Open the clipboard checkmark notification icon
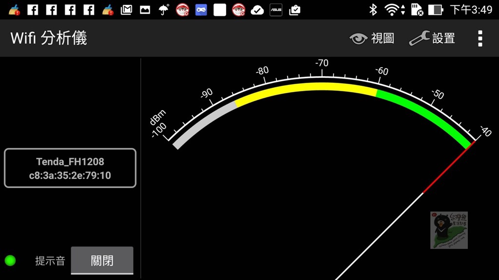Viewport: 499px width, 280px height. pyautogui.click(x=295, y=10)
